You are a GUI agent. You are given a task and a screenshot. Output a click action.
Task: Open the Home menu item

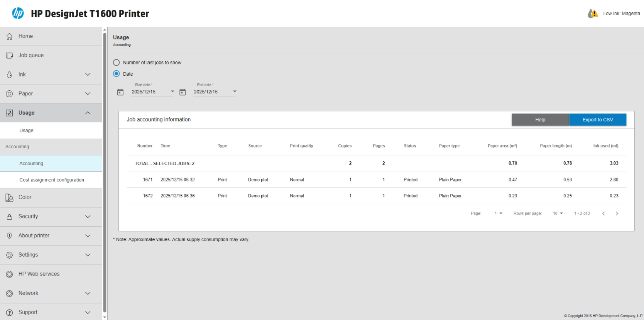[51, 36]
